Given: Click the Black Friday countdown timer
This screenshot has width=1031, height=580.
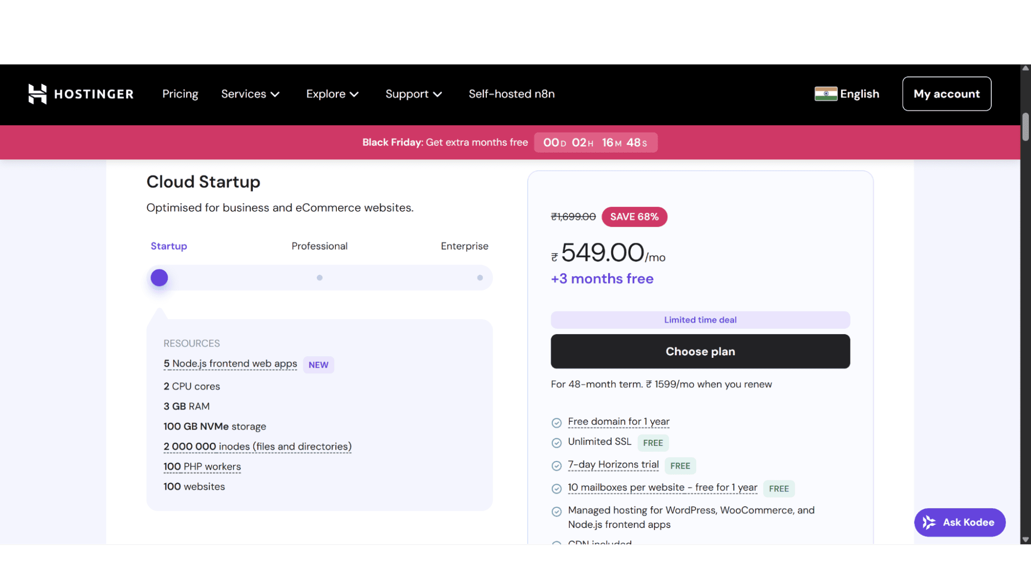Looking at the screenshot, I should pos(595,142).
